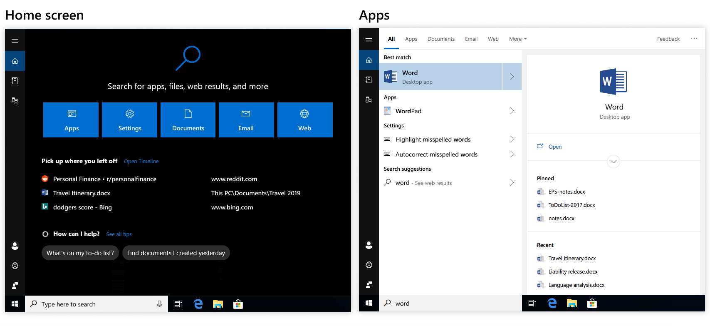Click the microphone icon in the search box

point(159,304)
